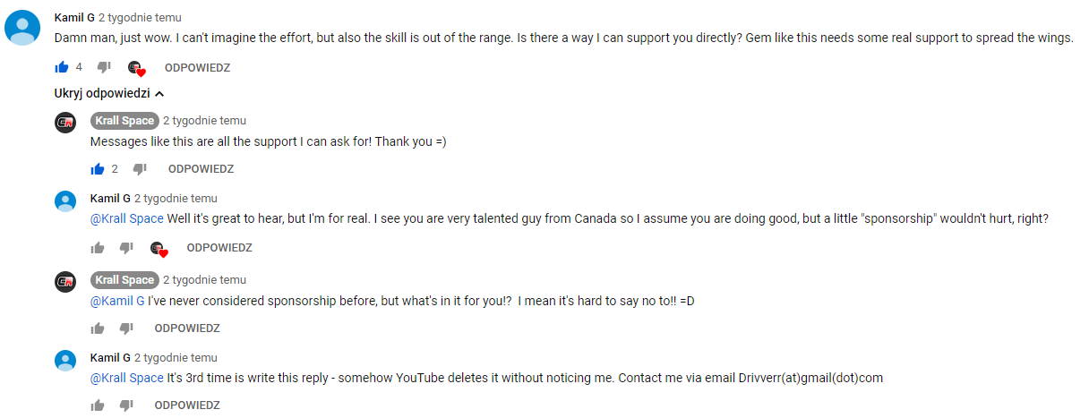This screenshot has height=418, width=1089.
Task: Dislike Kamil G's sponsorship reply
Action: click(x=126, y=248)
